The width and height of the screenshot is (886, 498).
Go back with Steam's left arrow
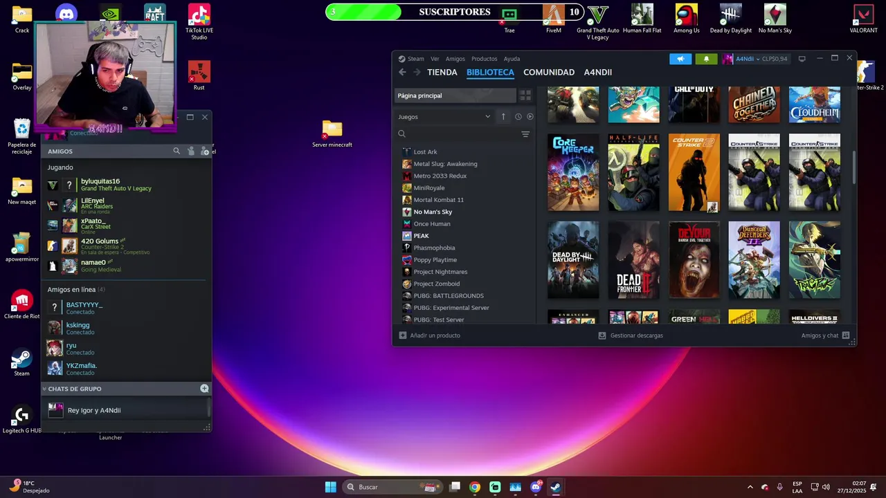[x=402, y=72]
